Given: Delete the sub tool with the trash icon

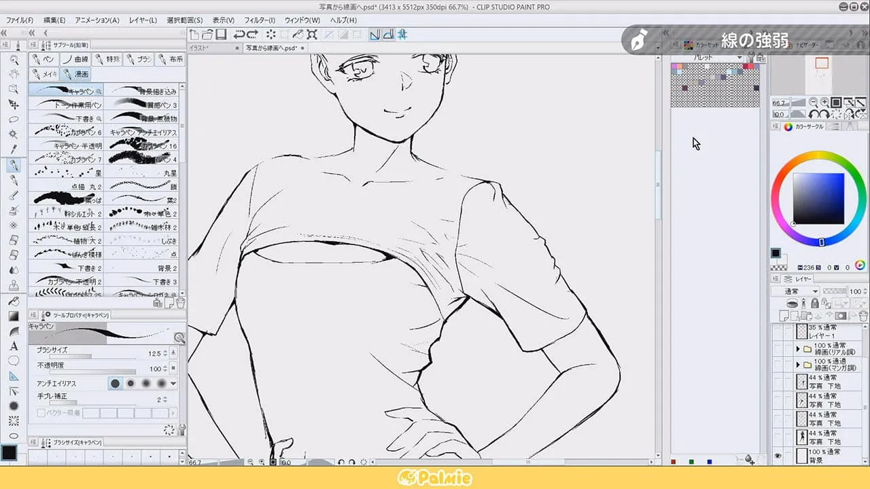Looking at the screenshot, I should click(180, 303).
